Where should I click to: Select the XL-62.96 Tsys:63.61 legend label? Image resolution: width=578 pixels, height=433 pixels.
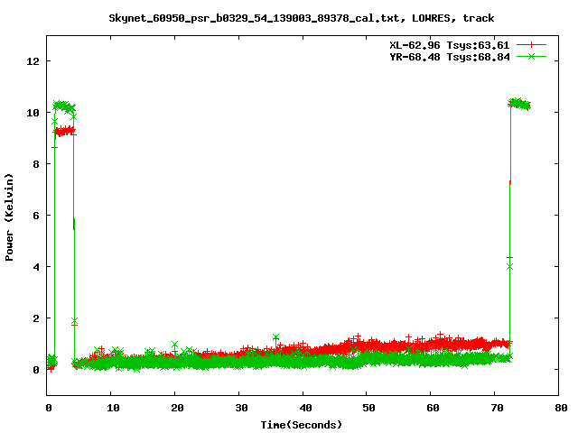pyautogui.click(x=445, y=44)
